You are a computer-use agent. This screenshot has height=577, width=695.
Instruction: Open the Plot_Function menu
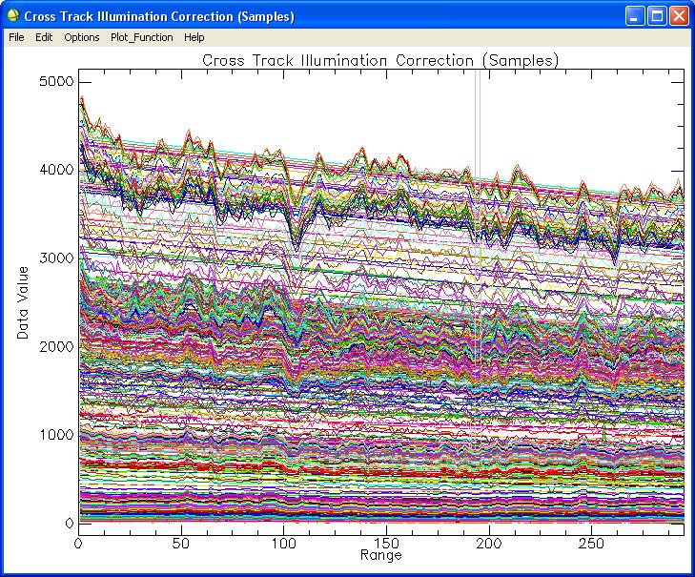coord(142,37)
